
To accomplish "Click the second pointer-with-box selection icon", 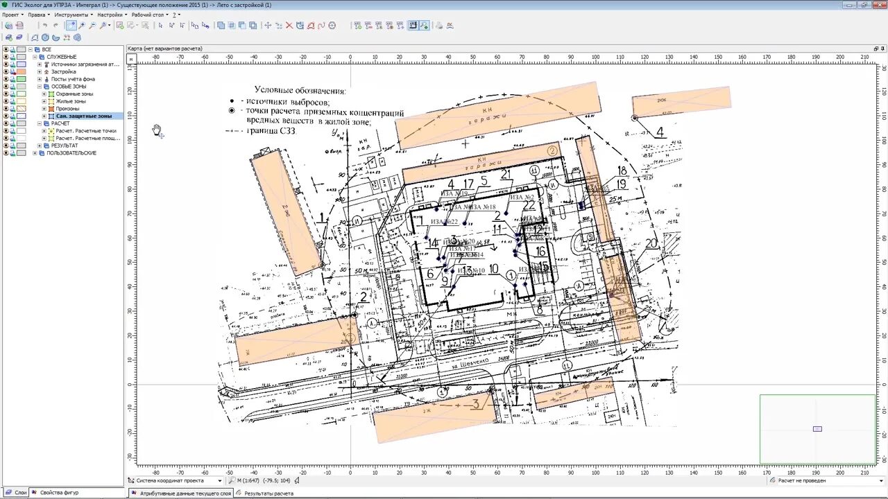I will [x=205, y=25].
